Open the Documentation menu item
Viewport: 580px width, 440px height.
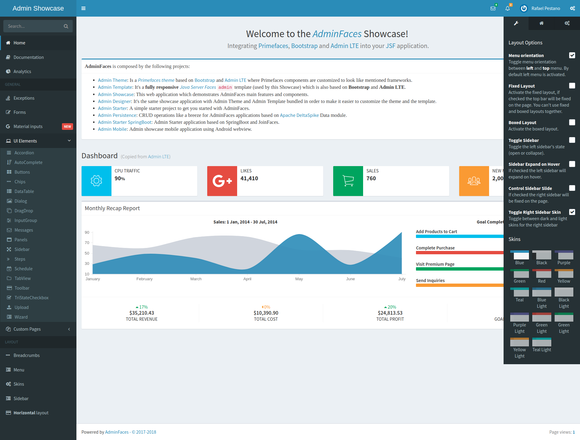pos(29,57)
